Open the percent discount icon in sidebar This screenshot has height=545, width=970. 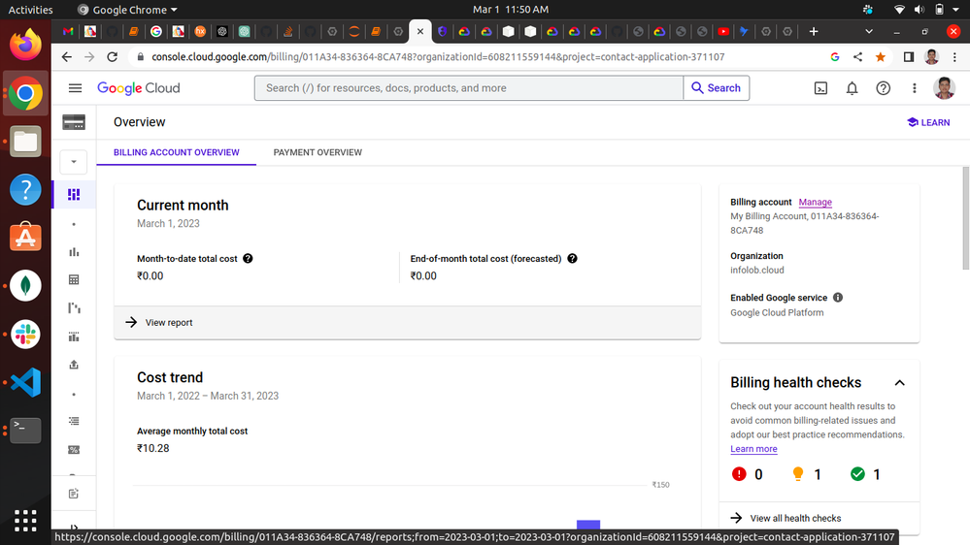74,449
